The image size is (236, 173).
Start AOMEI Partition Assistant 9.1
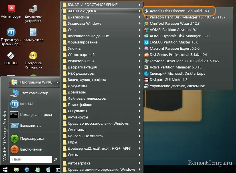click(187, 30)
